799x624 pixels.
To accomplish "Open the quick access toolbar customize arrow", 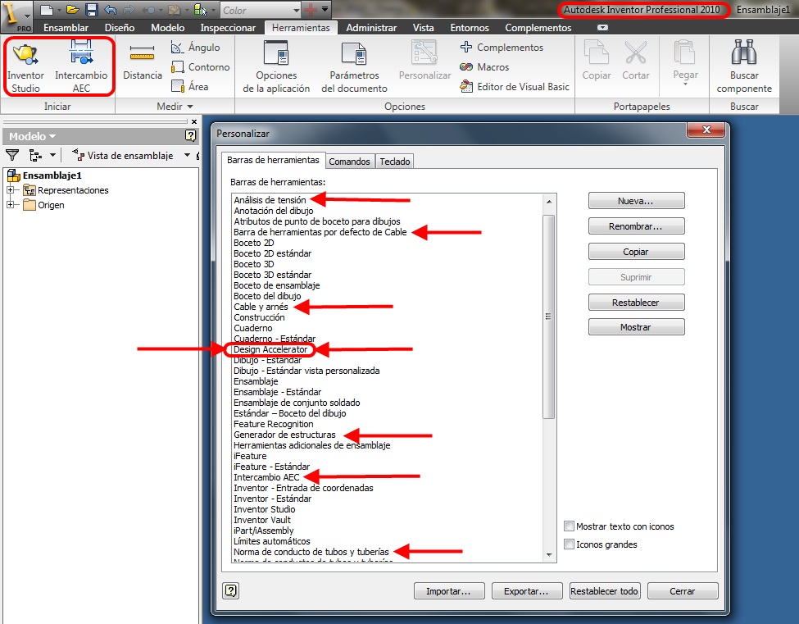I will coord(325,10).
